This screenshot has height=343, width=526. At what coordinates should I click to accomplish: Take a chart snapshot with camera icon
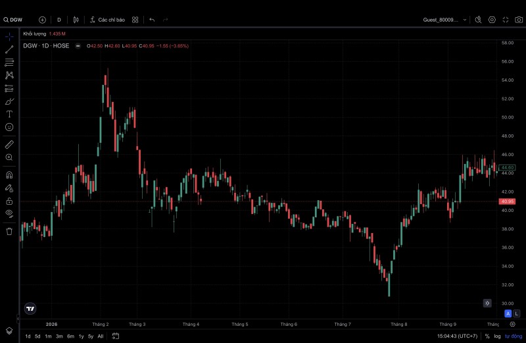(519, 20)
